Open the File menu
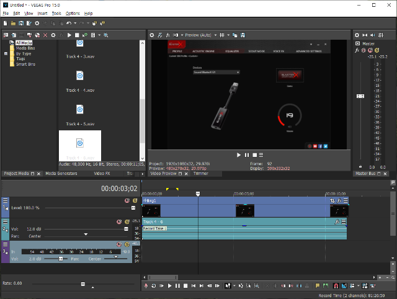397x299 pixels. pyautogui.click(x=6, y=14)
